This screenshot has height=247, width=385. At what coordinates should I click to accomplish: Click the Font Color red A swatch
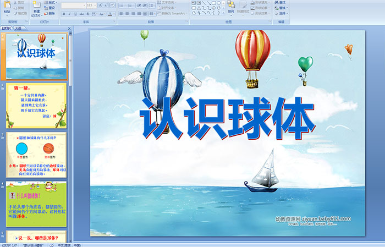pyautogui.click(x=110, y=14)
